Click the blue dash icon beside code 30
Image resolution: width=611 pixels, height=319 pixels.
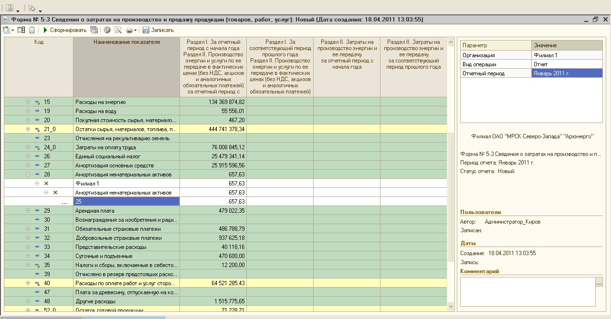37,220
